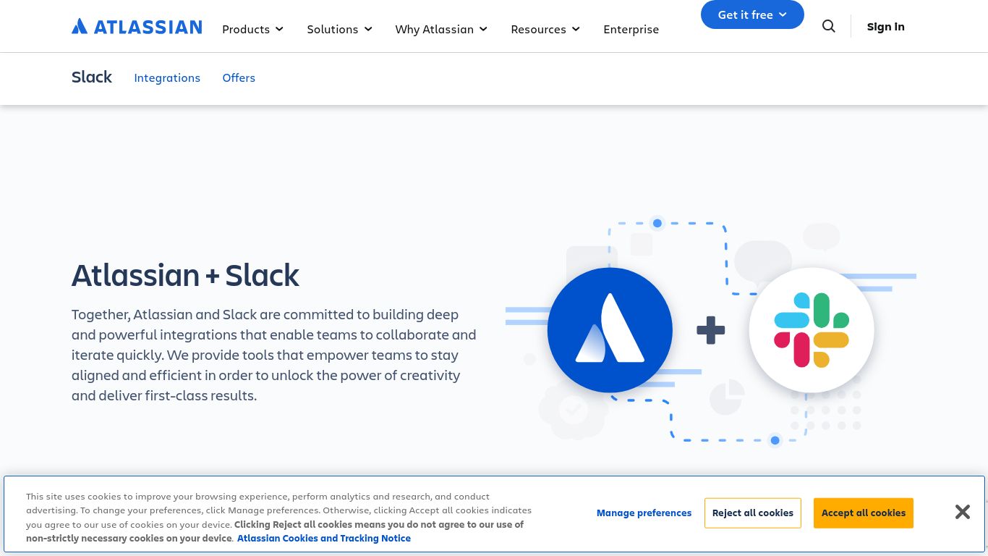The height and width of the screenshot is (556, 988).
Task: Switch to the Integrations tab
Action: click(167, 77)
